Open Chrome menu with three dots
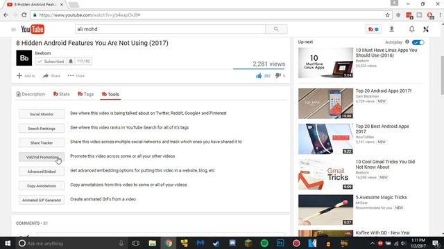The width and height of the screenshot is (444, 249). coord(440,15)
